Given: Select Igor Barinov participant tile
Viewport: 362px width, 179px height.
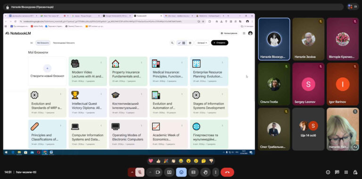Looking at the screenshot, I should [343, 84].
